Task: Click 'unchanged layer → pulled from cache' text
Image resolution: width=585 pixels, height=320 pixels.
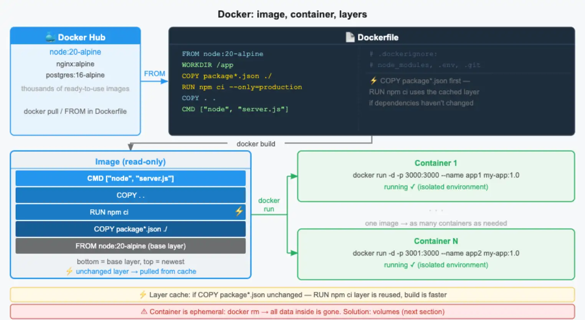Action: point(136,271)
